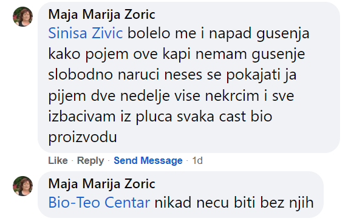Open the tagged Bio-Teo Centar page link

tap(99, 202)
